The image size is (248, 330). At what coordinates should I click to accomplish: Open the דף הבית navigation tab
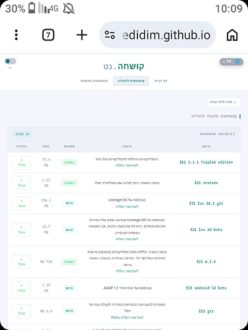coord(161,81)
